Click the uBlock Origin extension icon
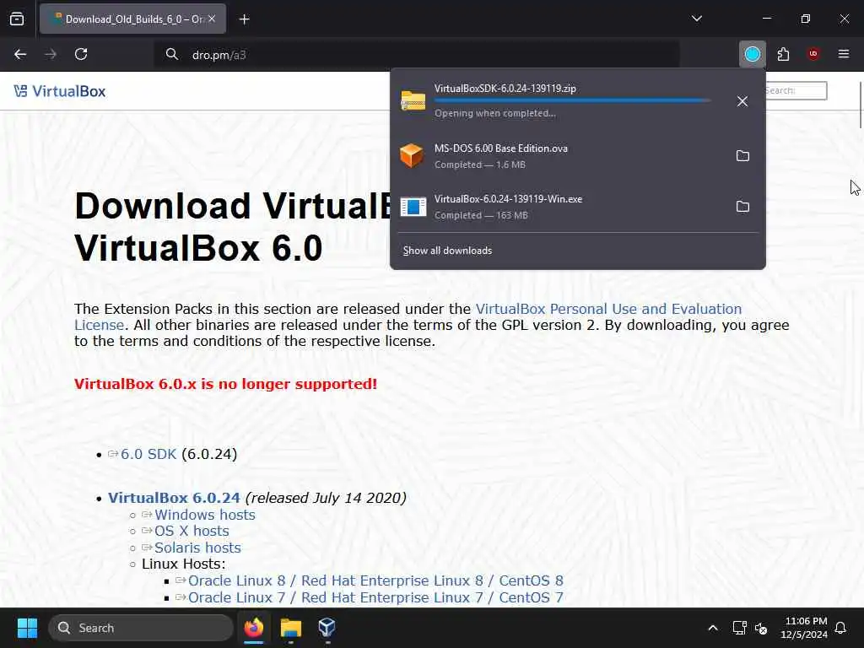 point(813,54)
